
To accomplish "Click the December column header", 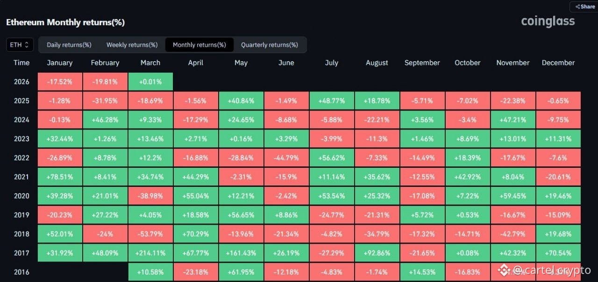I will coord(558,62).
